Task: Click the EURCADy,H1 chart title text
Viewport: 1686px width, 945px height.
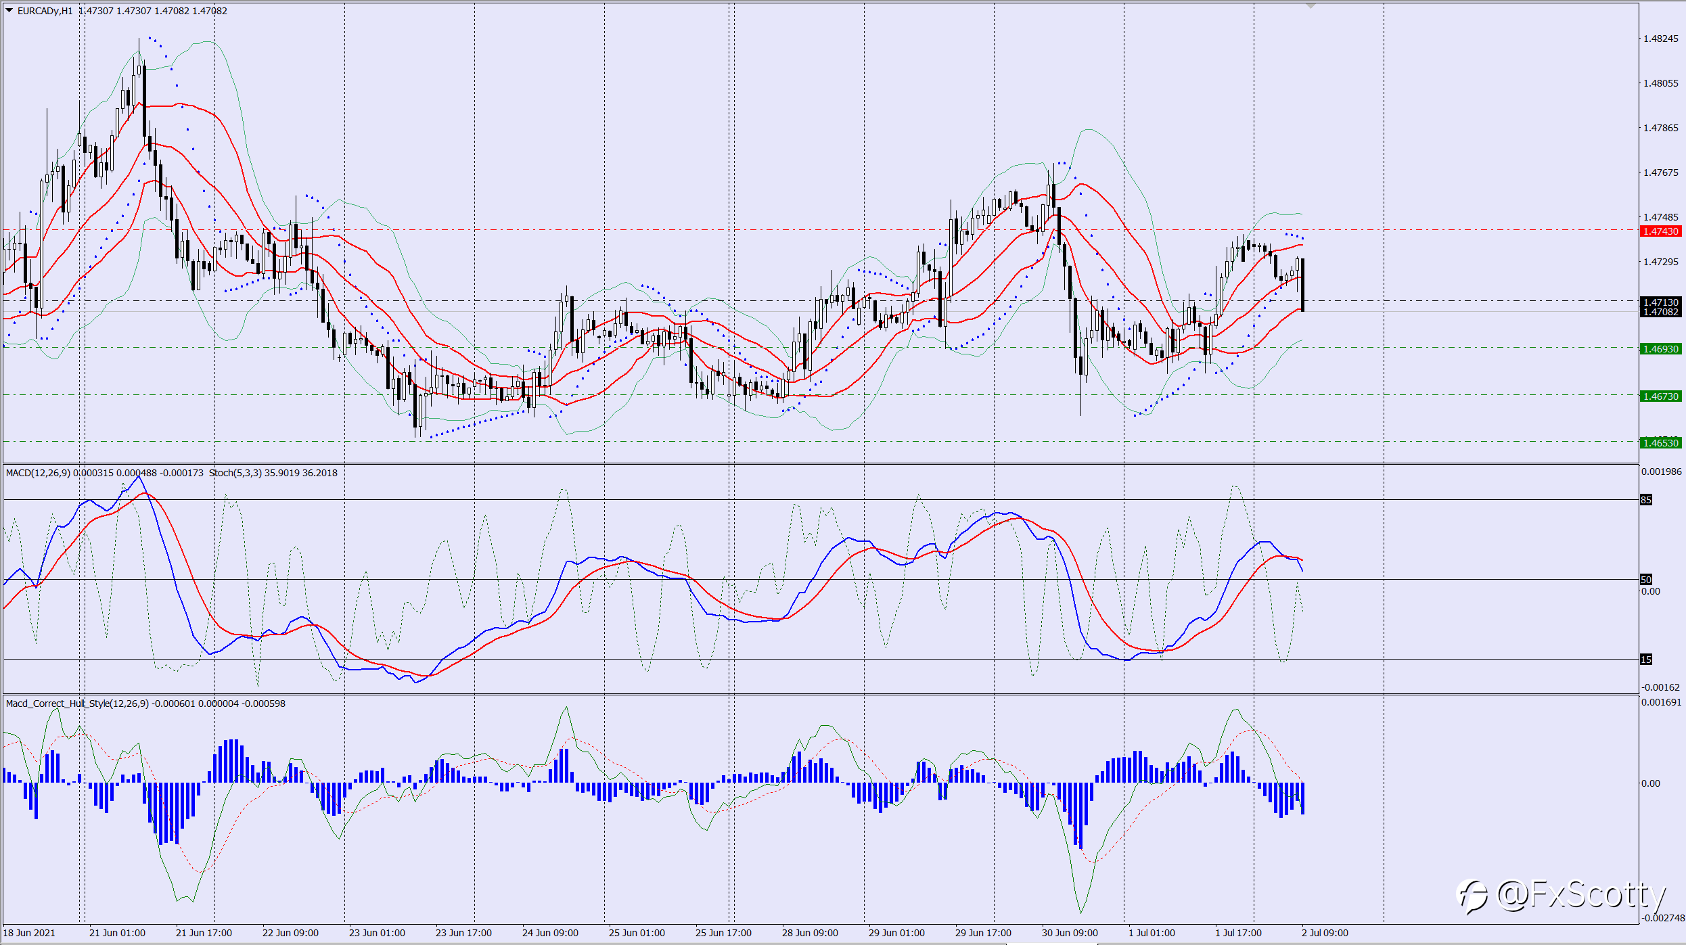Action: 45,11
